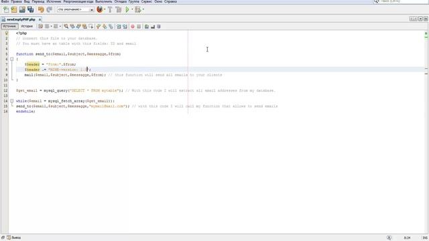Click Find Previous Occurrence icon
This screenshot has width=429, height=241.
tap(72, 27)
